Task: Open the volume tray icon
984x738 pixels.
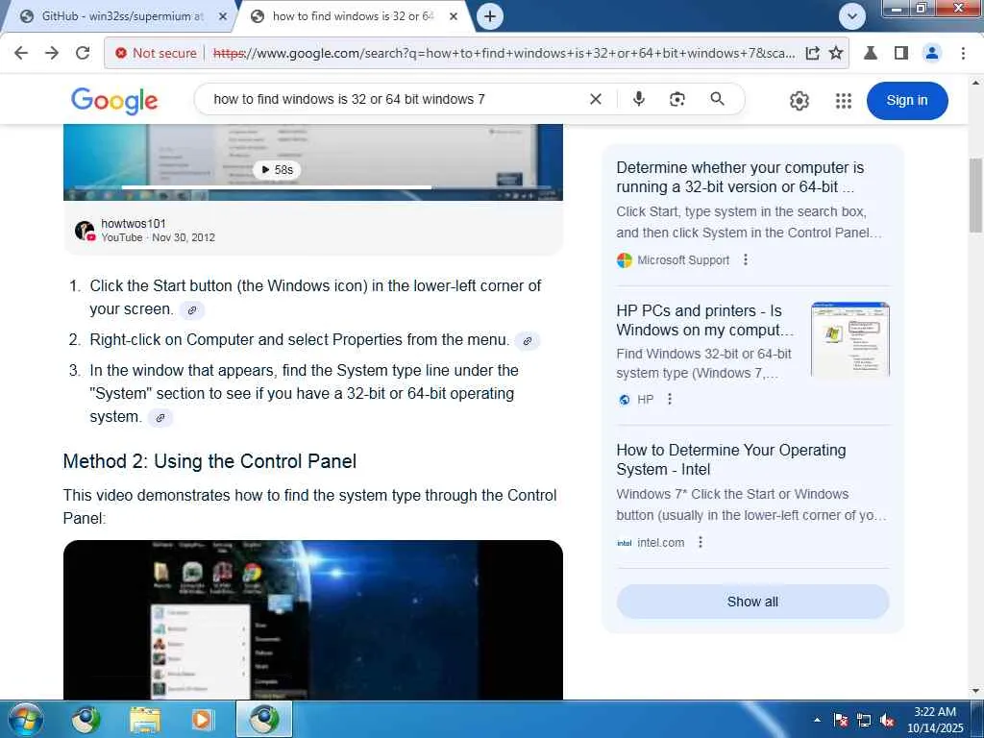Action: (x=887, y=720)
